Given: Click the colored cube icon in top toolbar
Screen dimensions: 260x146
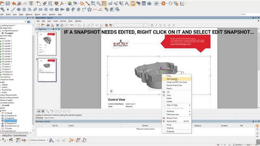Looking at the screenshot, I should pyautogui.click(x=69, y=3).
